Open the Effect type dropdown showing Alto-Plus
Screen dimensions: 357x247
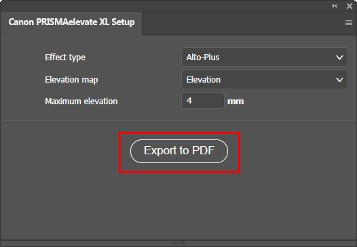coord(265,58)
